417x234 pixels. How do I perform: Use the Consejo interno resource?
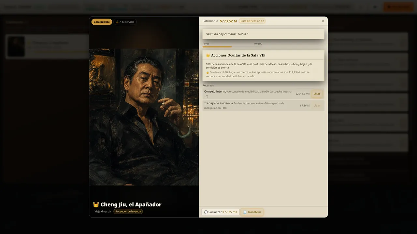[x=317, y=94]
